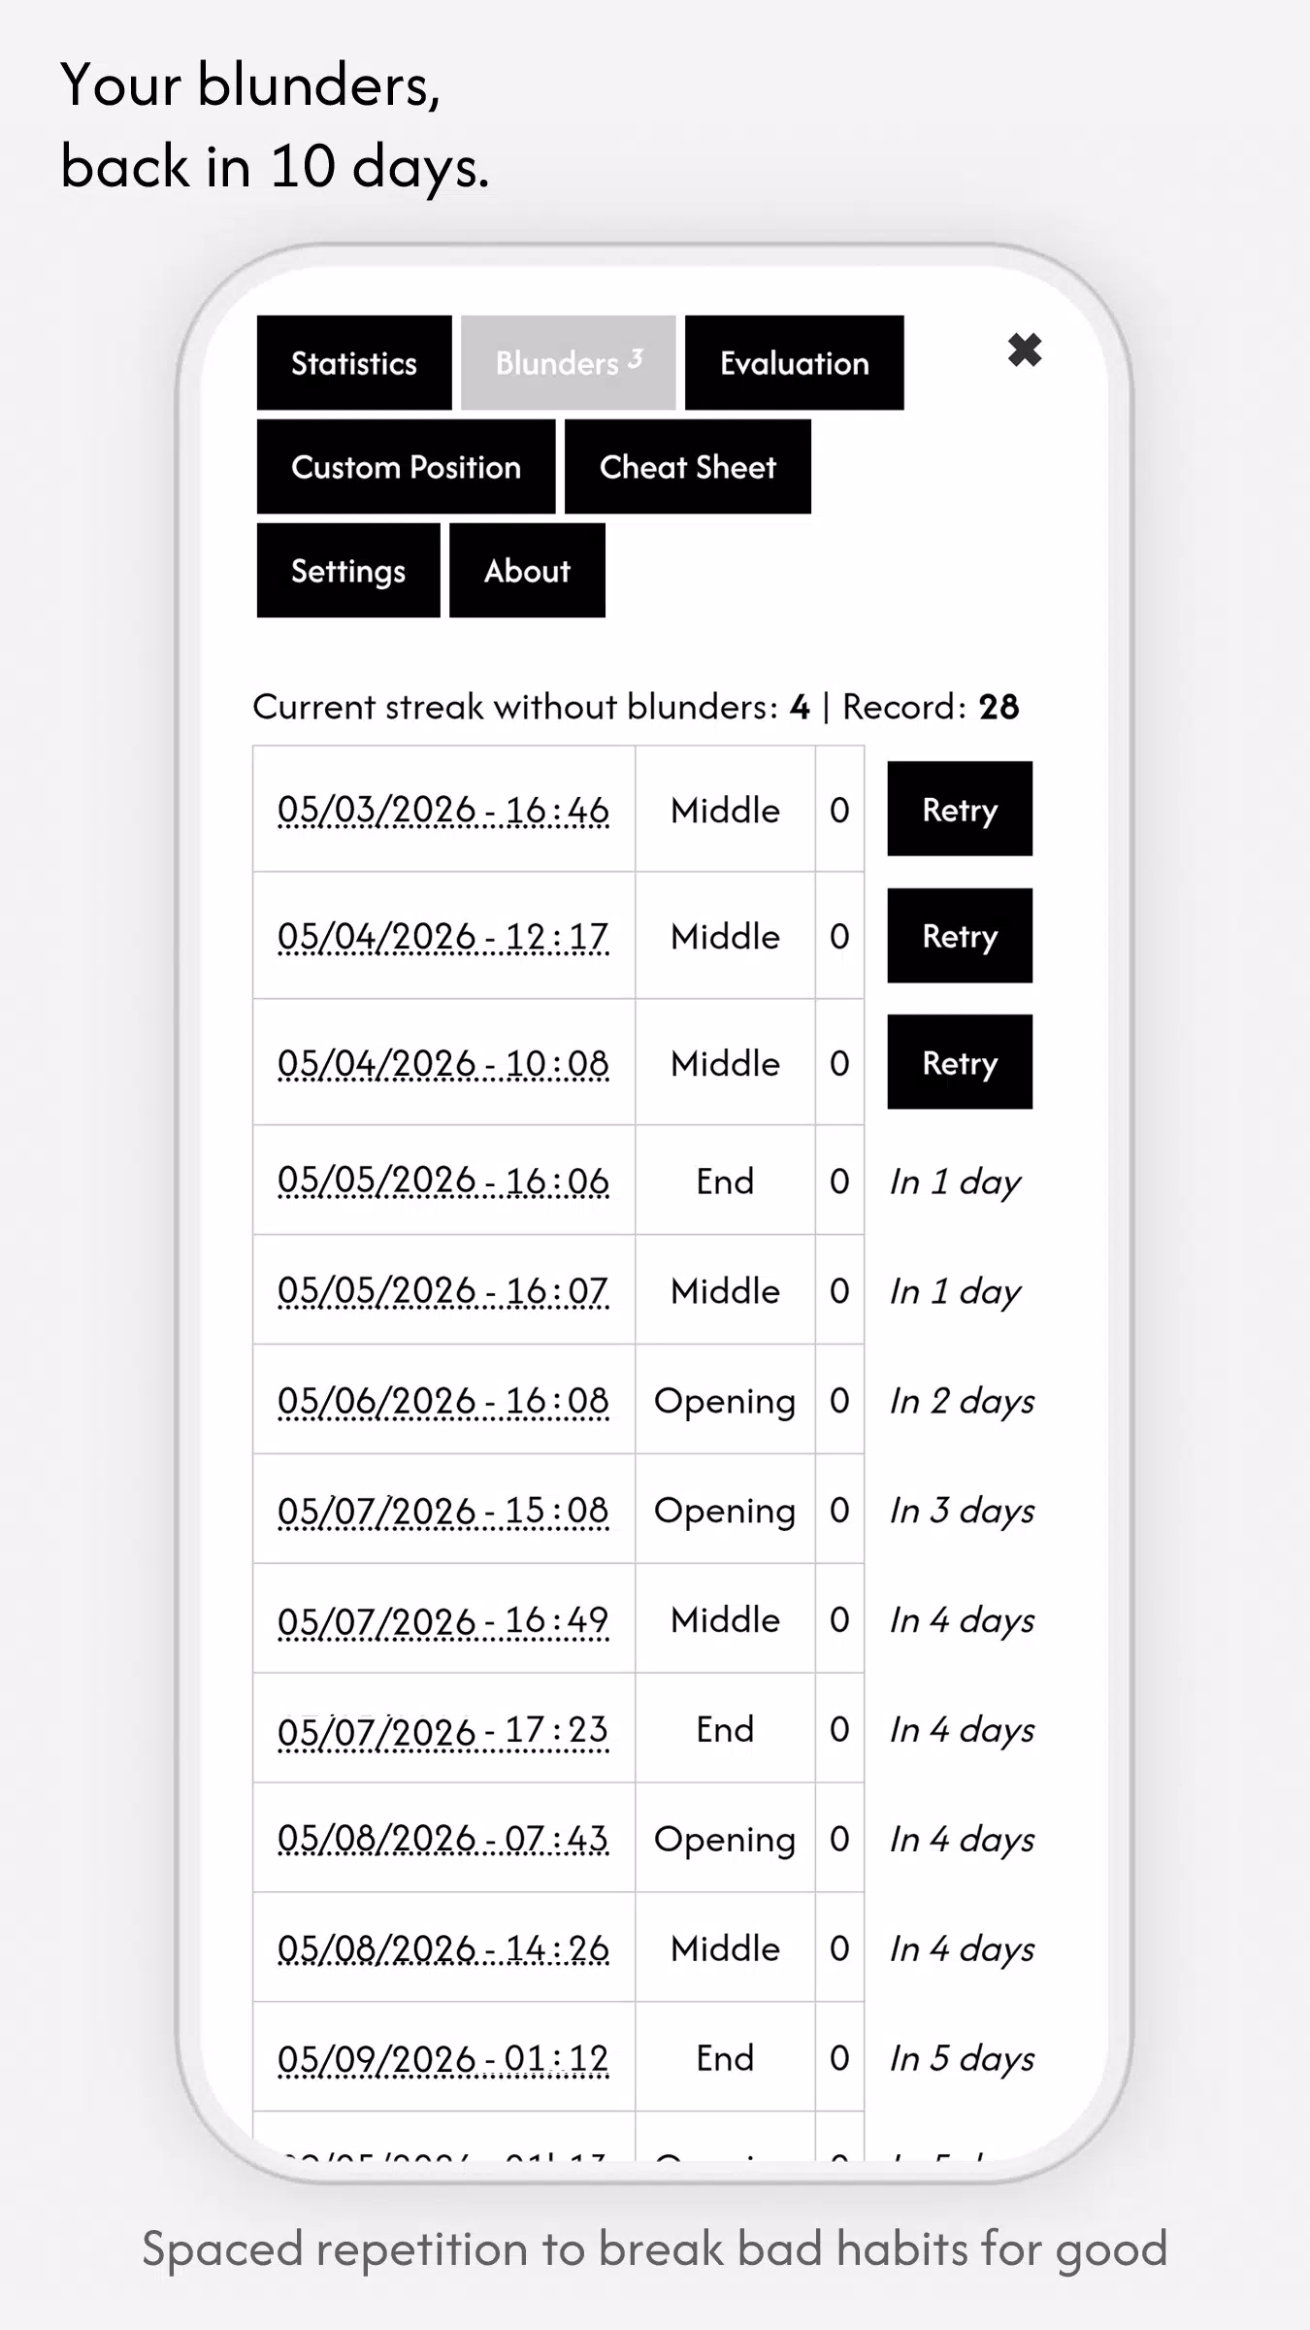Retry the 05/04/2026 10:08 blunder

[960, 1062]
